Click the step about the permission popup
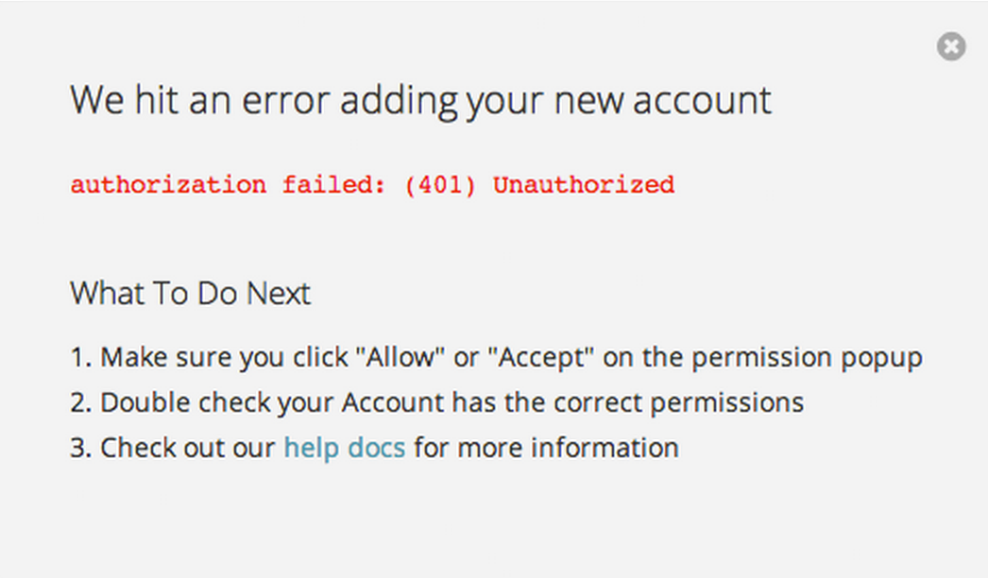Image resolution: width=988 pixels, height=578 pixels. [x=497, y=358]
